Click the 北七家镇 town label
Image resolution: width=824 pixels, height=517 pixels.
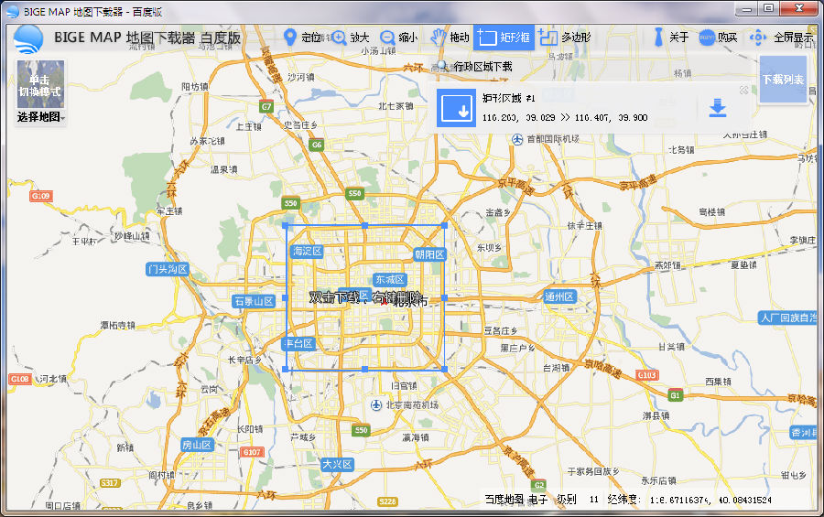tap(396, 106)
